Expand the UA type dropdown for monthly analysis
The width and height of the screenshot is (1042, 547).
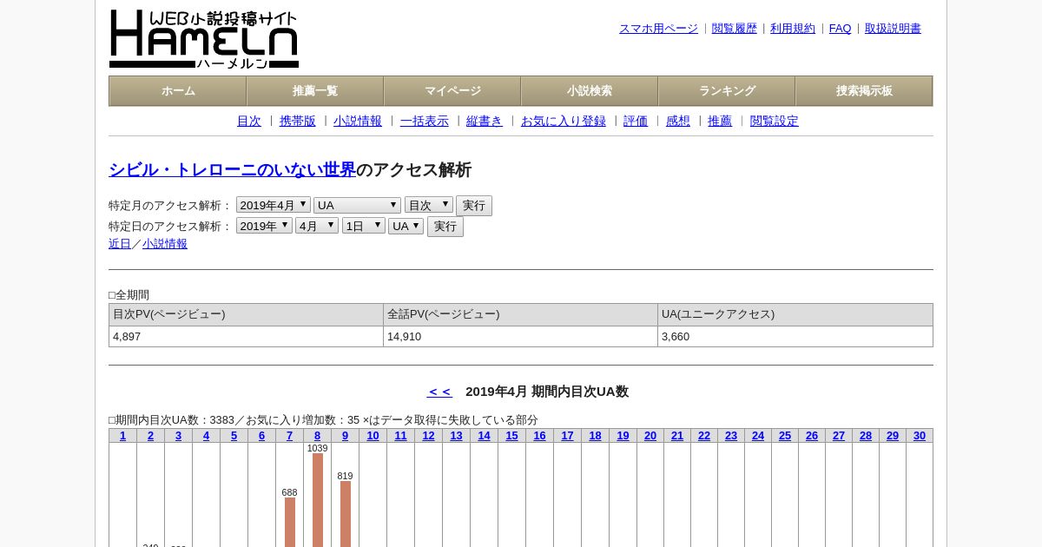point(357,205)
